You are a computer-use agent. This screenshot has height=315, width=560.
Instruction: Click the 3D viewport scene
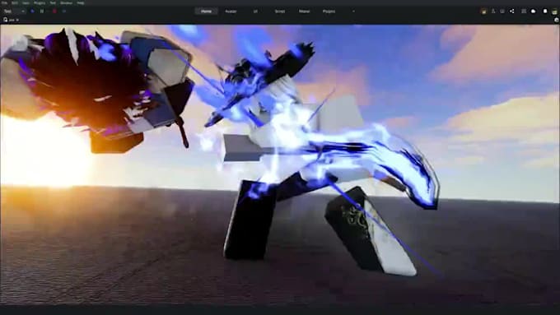pos(280,164)
